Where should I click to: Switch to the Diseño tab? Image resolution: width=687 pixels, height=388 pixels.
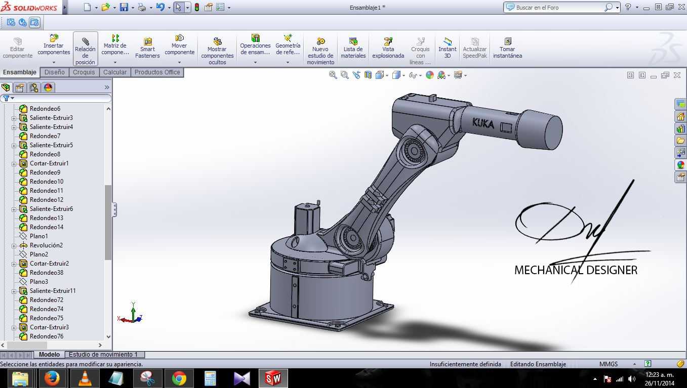(x=55, y=72)
